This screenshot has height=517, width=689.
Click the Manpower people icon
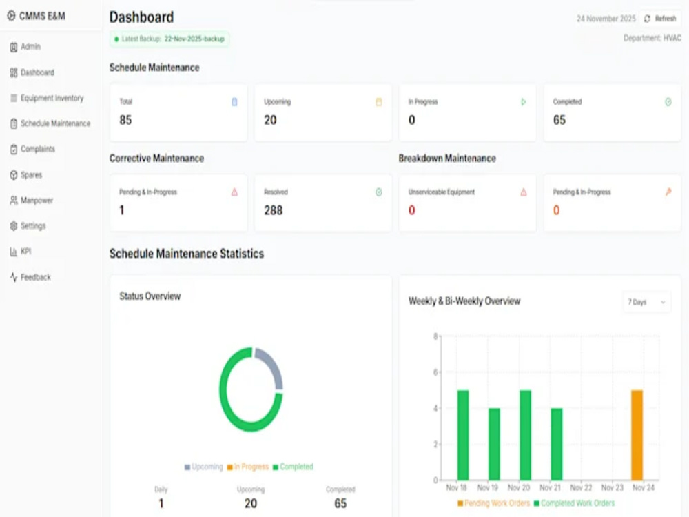point(14,201)
